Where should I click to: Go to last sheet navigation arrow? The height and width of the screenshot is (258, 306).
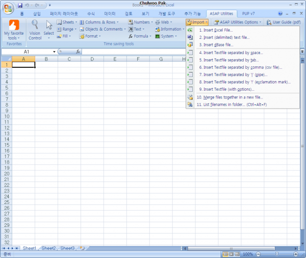click(17, 248)
